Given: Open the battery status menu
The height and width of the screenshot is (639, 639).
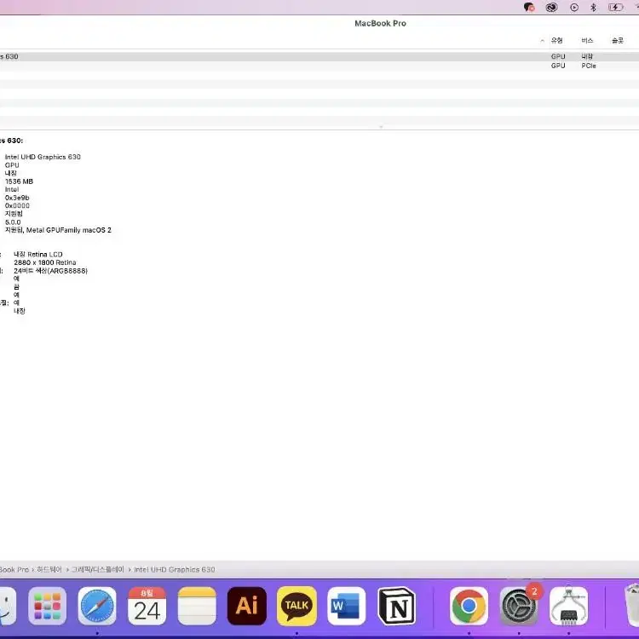Looking at the screenshot, I should pyautogui.click(x=616, y=8).
